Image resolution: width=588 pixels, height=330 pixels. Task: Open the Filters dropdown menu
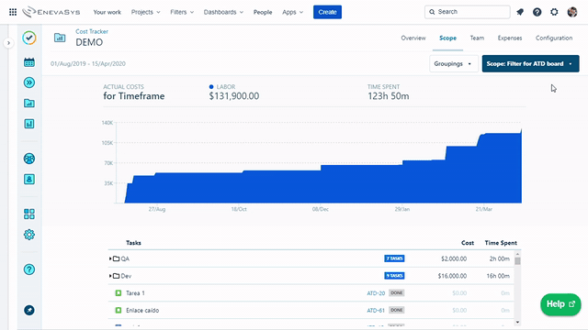[182, 12]
